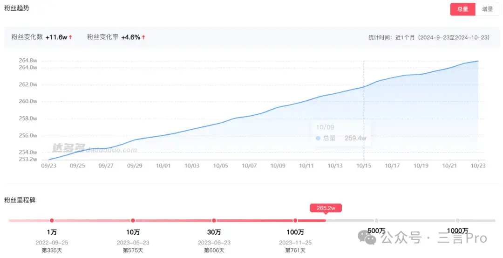Screen dimensions: 503x258
Task: Click the 粉丝里程碑 section heading
Action: [x=20, y=200]
